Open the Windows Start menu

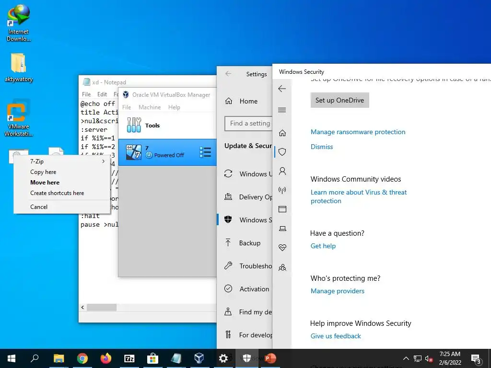click(12, 358)
